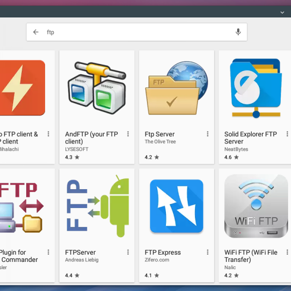Click the Plugin for Commander title text
The image size is (291, 291).
tap(19, 256)
